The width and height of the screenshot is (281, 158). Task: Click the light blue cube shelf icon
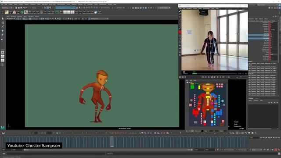pyautogui.click(x=96, y=12)
